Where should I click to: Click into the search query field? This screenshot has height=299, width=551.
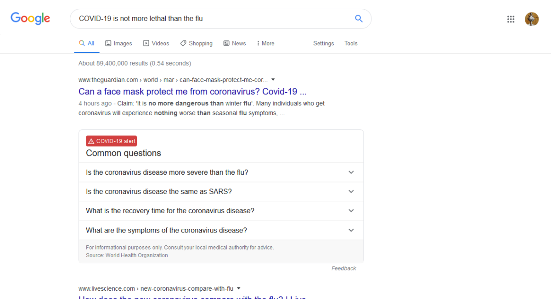click(x=211, y=19)
